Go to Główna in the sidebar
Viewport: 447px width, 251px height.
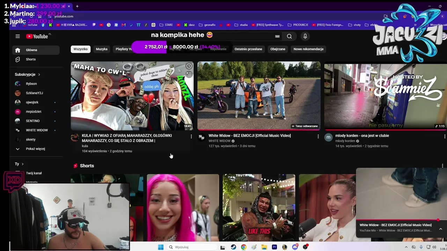[x=36, y=50]
